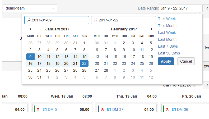Click the DM-36 issue type icon
Image resolution: width=209 pixels, height=119 pixels.
click(174, 109)
